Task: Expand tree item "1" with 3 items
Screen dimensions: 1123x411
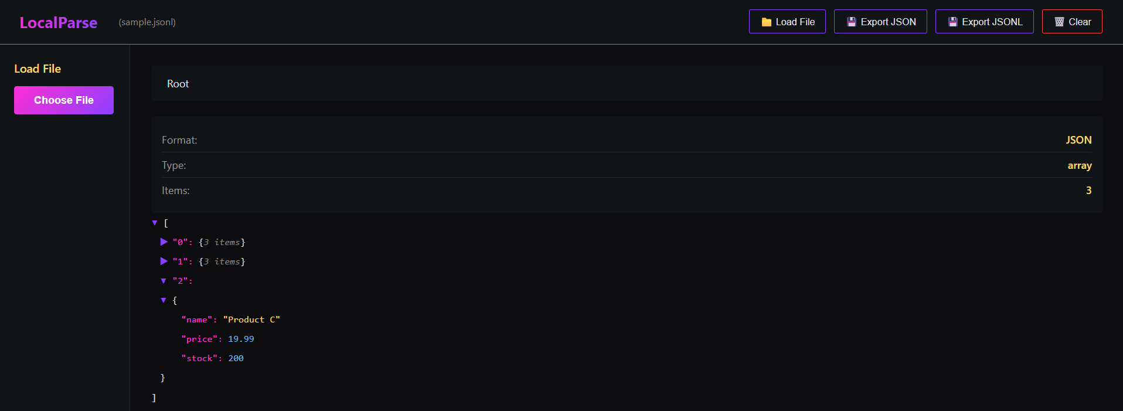Action: (x=164, y=261)
